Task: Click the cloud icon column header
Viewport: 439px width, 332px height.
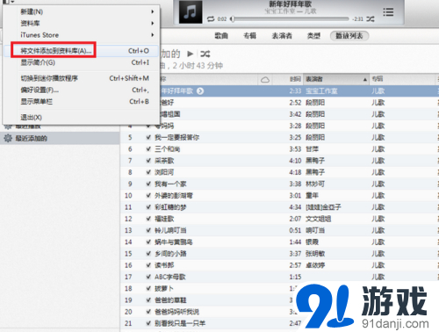Action: [x=265, y=79]
